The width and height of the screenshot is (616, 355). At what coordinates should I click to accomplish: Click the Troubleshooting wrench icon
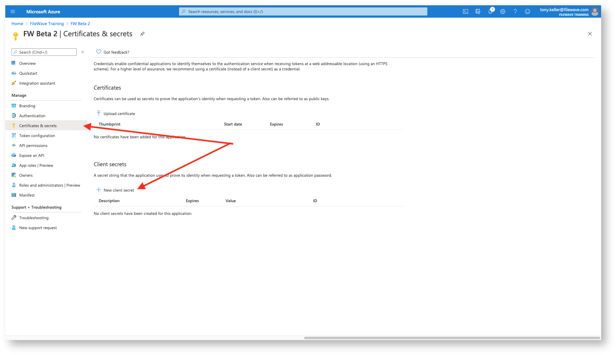point(14,217)
